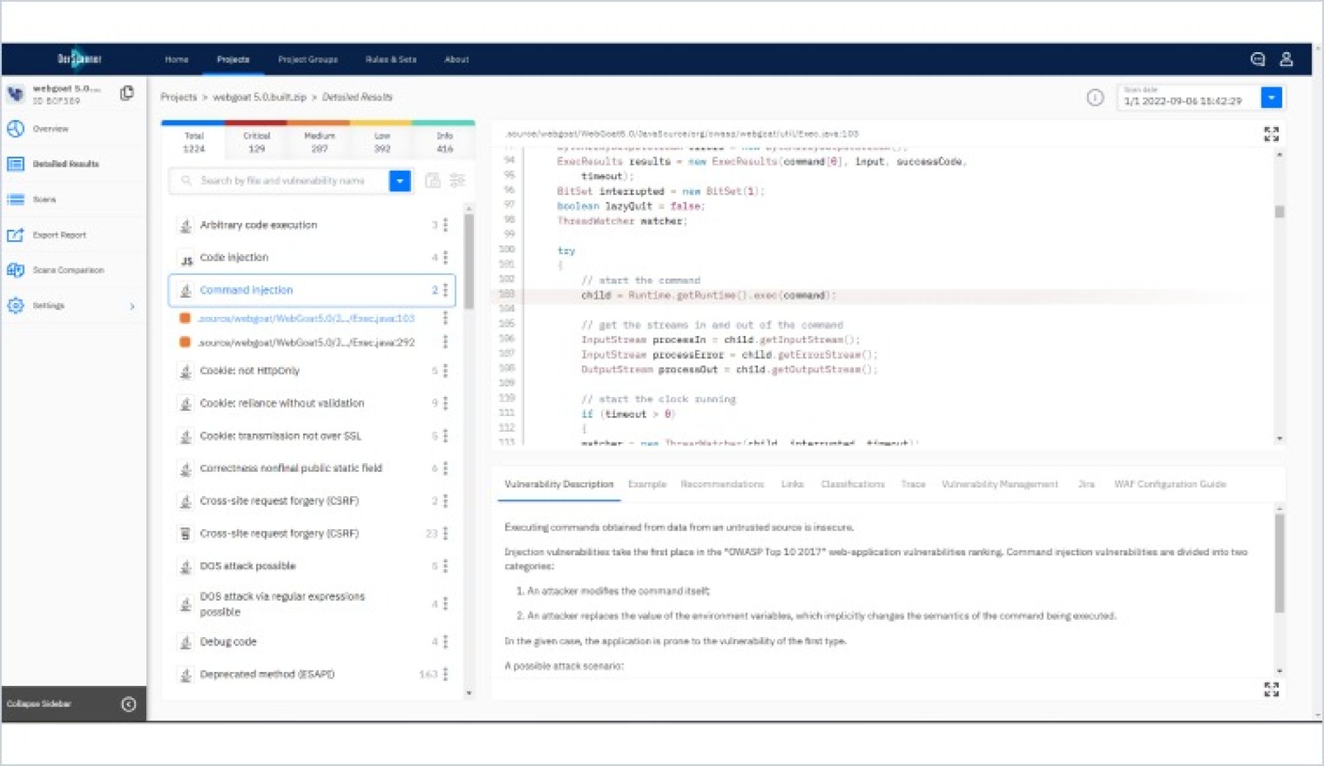Expand code viewer to fullscreen
Viewport: 1324px width, 766px height.
coord(1271,134)
